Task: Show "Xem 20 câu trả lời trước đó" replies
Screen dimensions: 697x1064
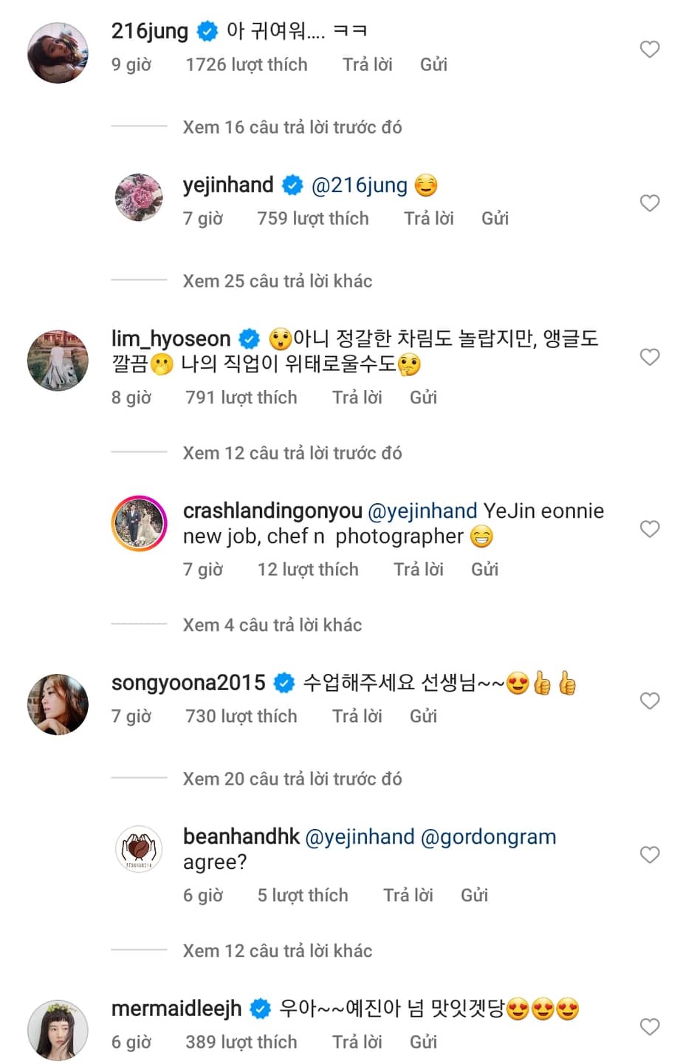Action: click(x=292, y=779)
